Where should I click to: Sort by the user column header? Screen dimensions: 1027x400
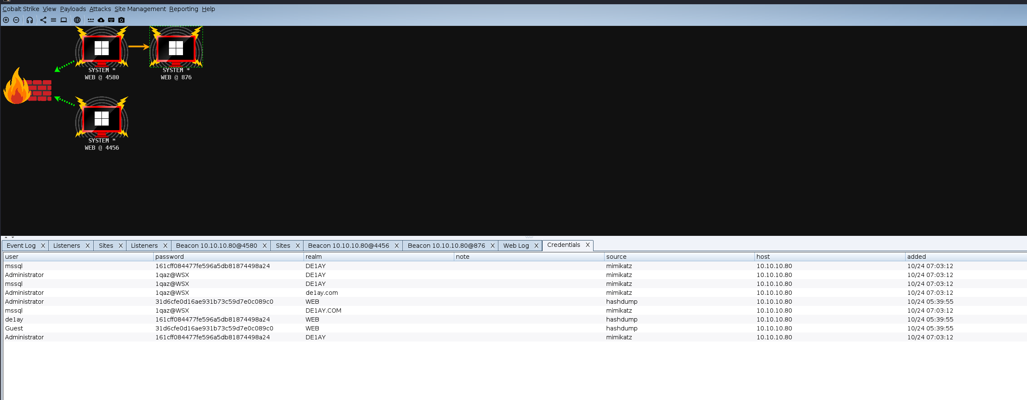point(78,257)
